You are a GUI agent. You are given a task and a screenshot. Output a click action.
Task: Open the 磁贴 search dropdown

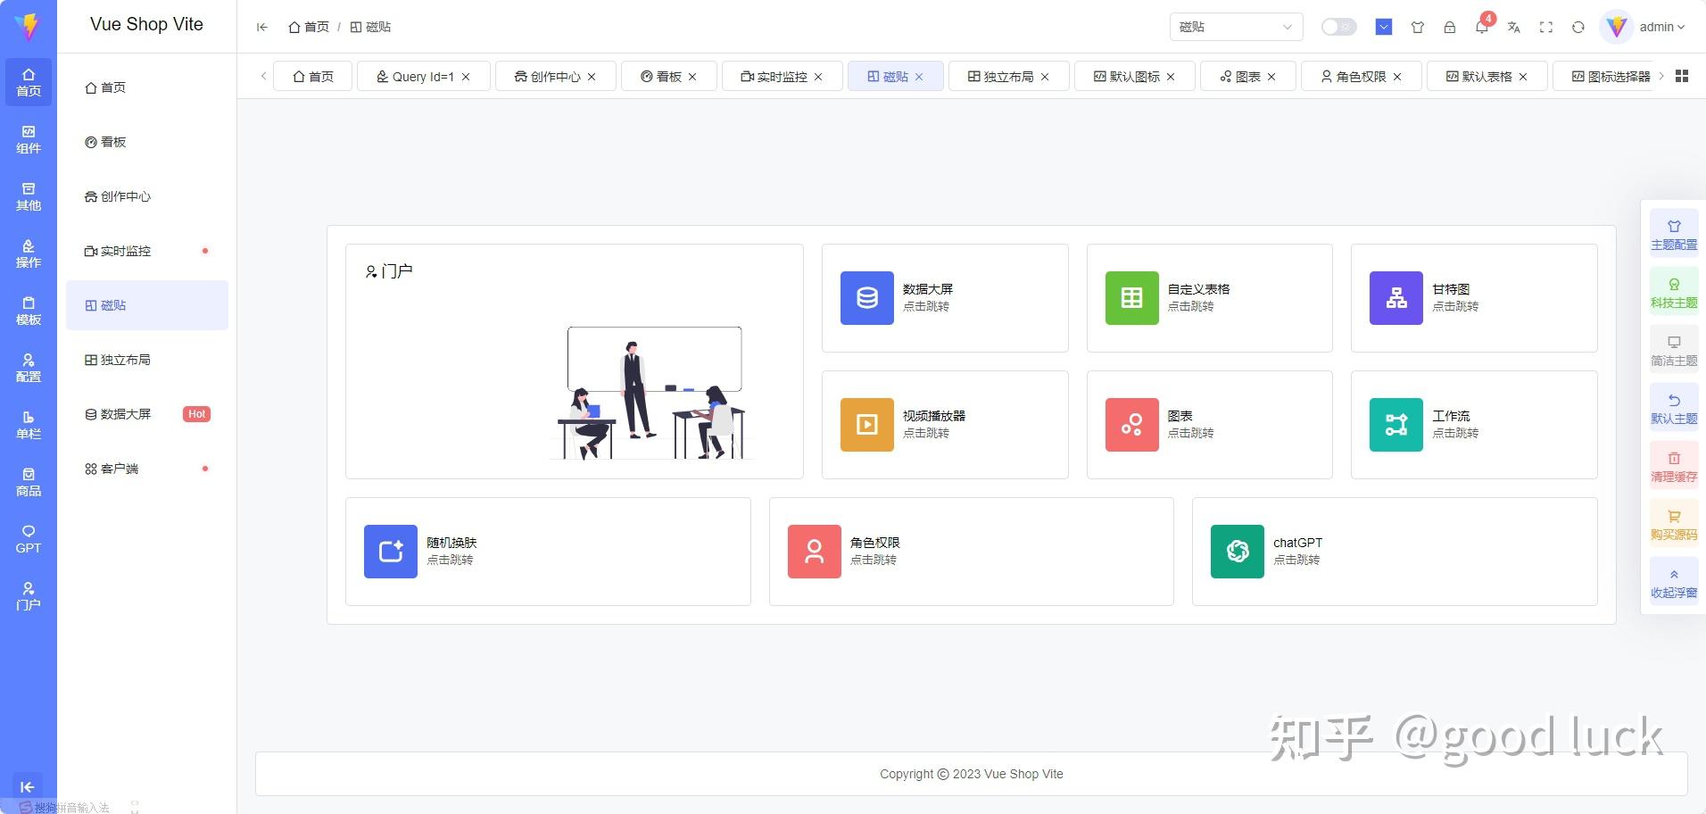pyautogui.click(x=1236, y=27)
